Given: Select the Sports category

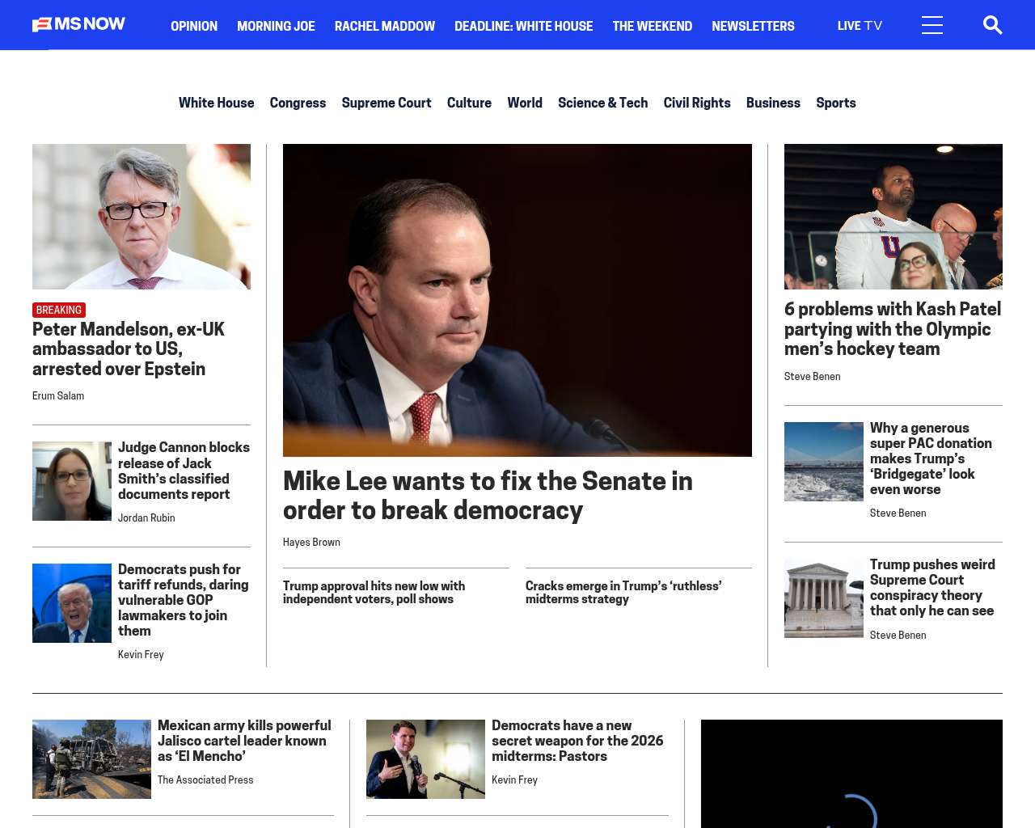Looking at the screenshot, I should [x=835, y=103].
